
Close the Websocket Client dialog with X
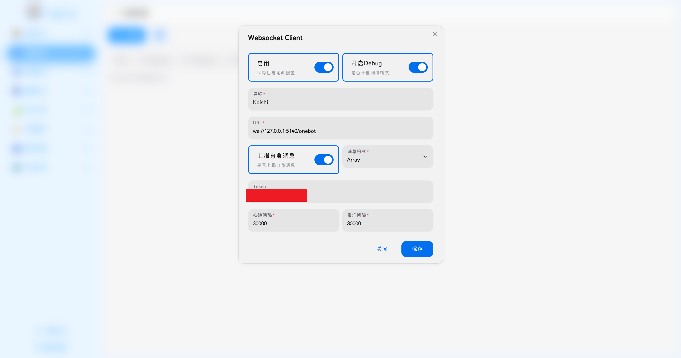click(435, 34)
